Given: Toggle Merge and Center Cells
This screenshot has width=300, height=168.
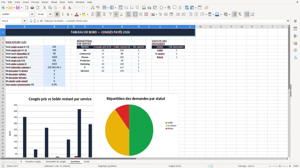Looking at the screenshot, I should (135, 14).
